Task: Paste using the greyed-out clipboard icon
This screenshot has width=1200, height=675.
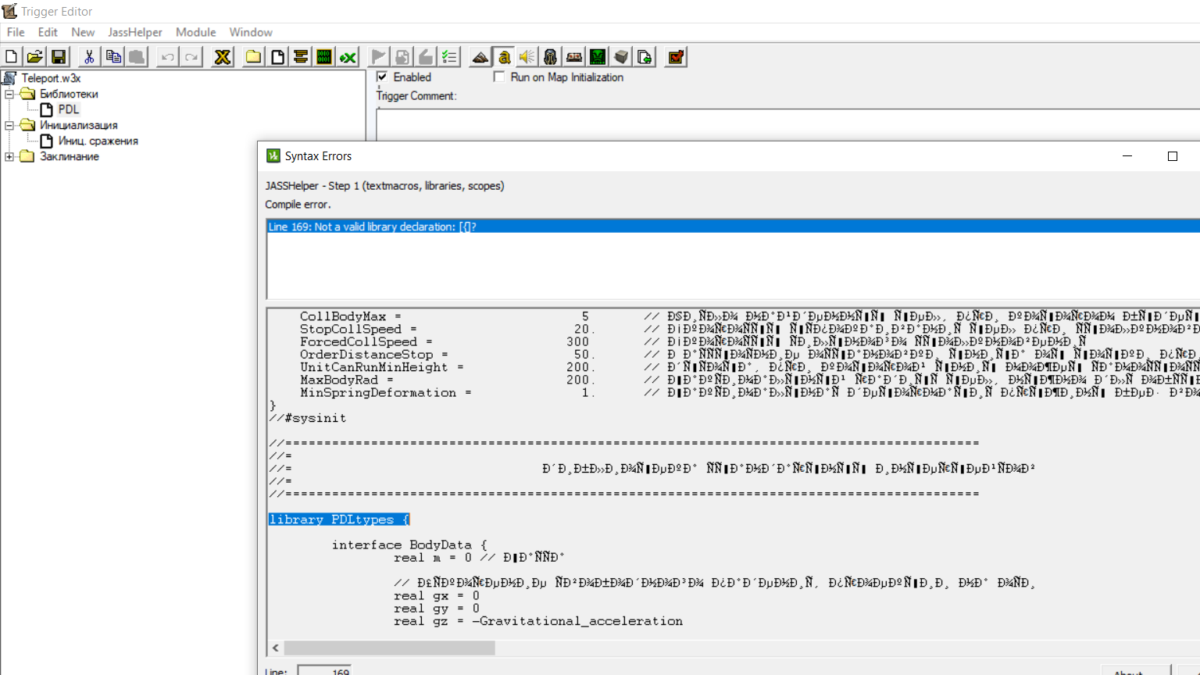Action: 137,57
